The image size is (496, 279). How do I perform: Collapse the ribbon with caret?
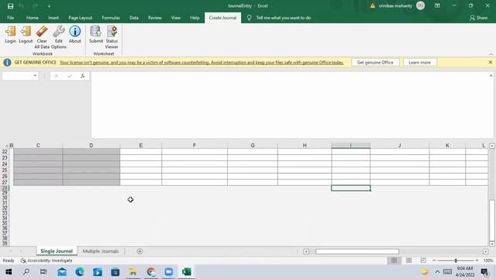point(491,54)
